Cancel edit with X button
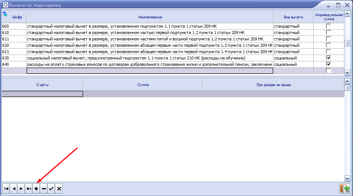The width and height of the screenshot is (353, 196). 59,189
